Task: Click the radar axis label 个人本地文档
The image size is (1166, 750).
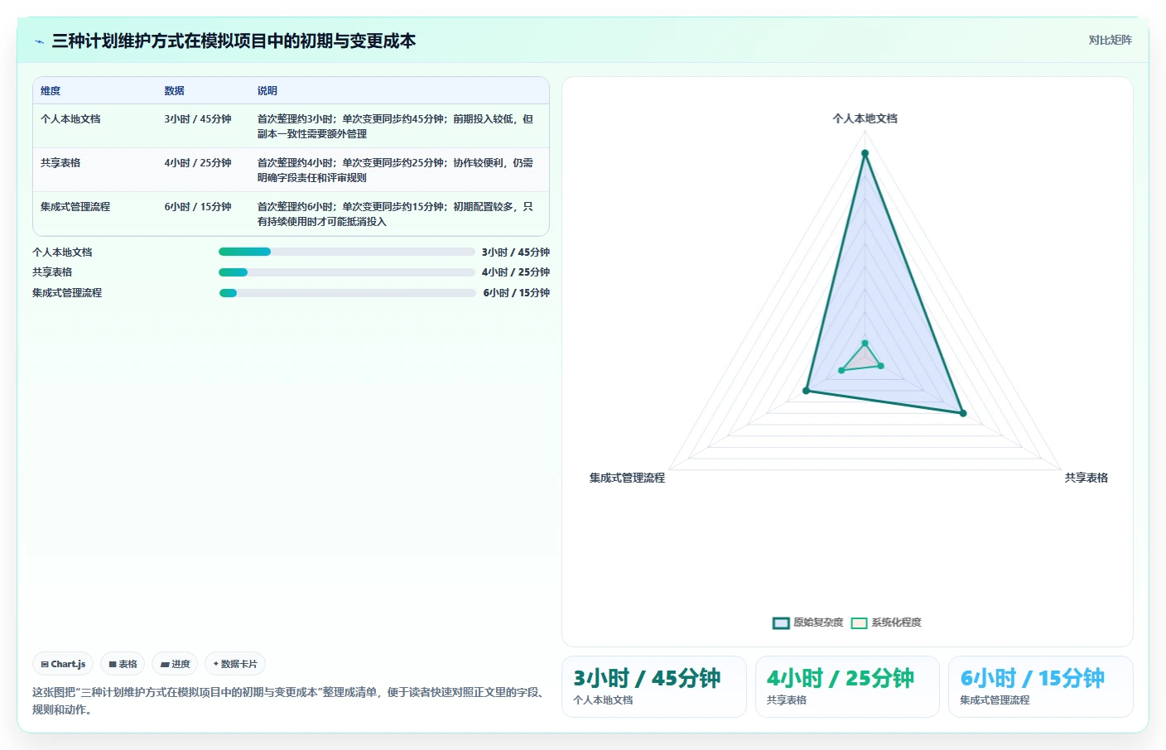Action: tap(865, 118)
